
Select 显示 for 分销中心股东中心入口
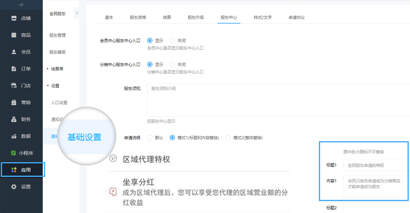pyautogui.click(x=150, y=64)
